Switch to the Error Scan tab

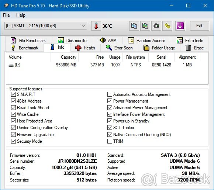(x=119, y=48)
